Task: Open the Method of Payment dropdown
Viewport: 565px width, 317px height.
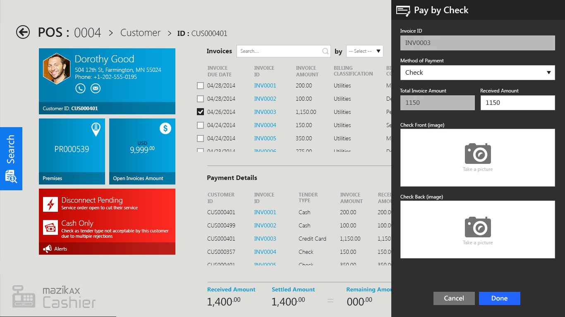Action: (x=477, y=73)
